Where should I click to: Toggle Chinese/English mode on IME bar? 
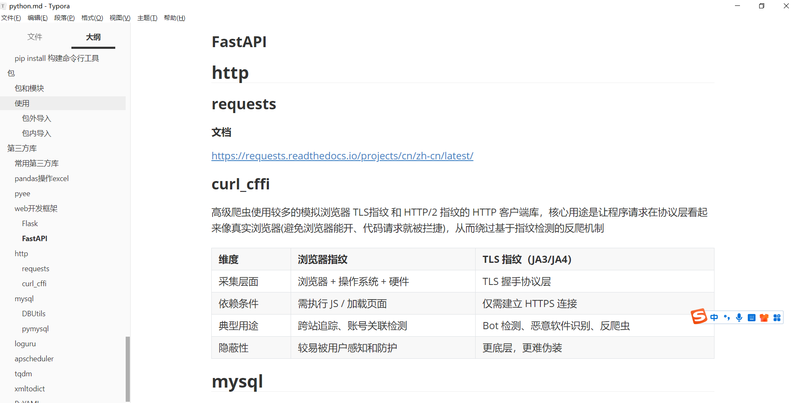714,317
